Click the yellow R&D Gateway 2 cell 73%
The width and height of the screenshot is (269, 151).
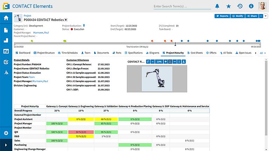[81, 136]
